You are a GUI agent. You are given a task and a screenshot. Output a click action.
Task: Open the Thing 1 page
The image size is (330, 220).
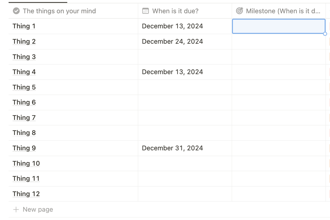point(24,26)
